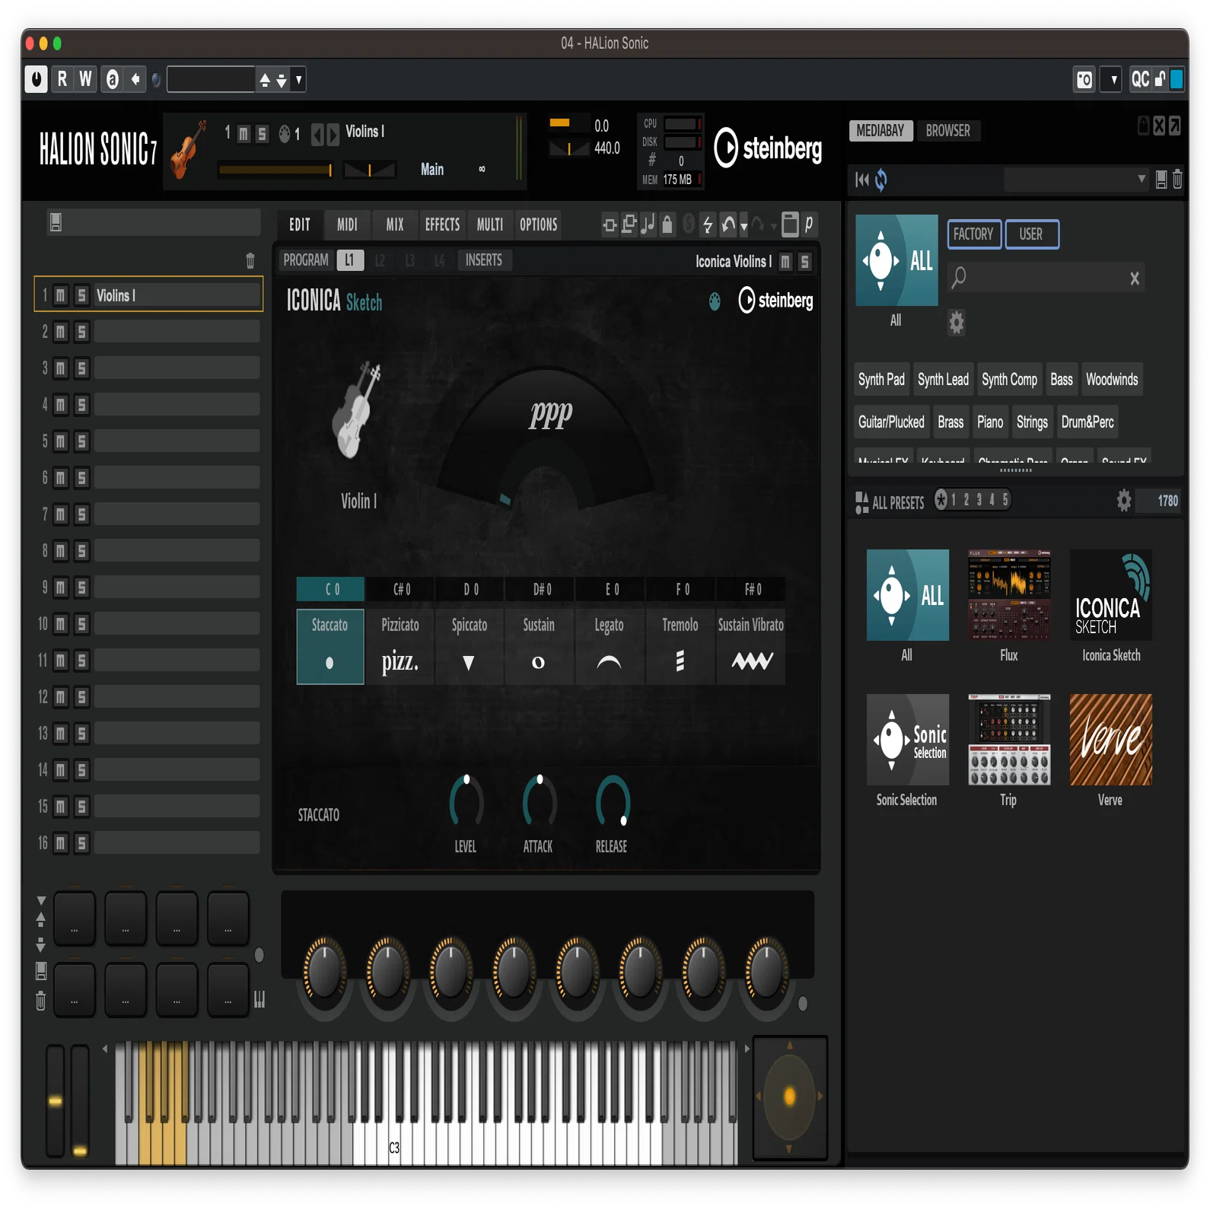Switch to the MIDI tab
Viewport: 1210px width, 1210px height.
pyautogui.click(x=347, y=224)
